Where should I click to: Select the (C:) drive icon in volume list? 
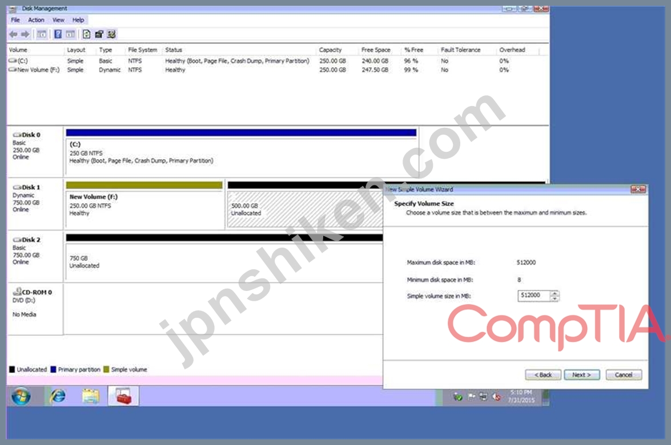13,60
